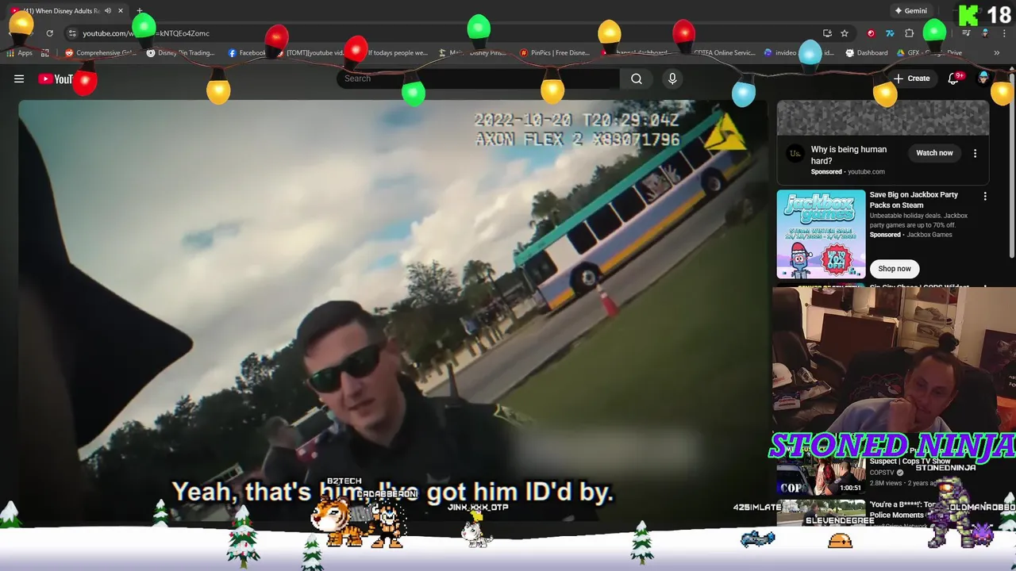The width and height of the screenshot is (1016, 571).
Task: Open site information icon in address bar
Action: [72, 33]
